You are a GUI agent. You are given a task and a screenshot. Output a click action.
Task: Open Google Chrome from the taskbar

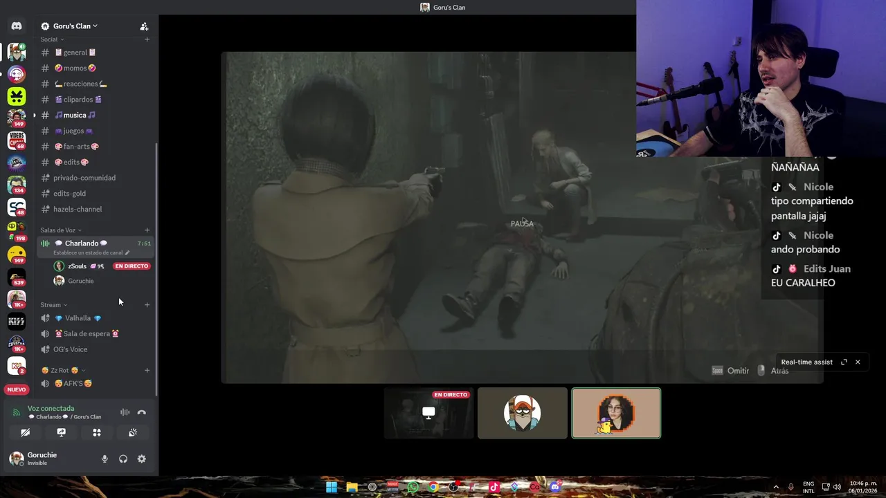(x=433, y=487)
